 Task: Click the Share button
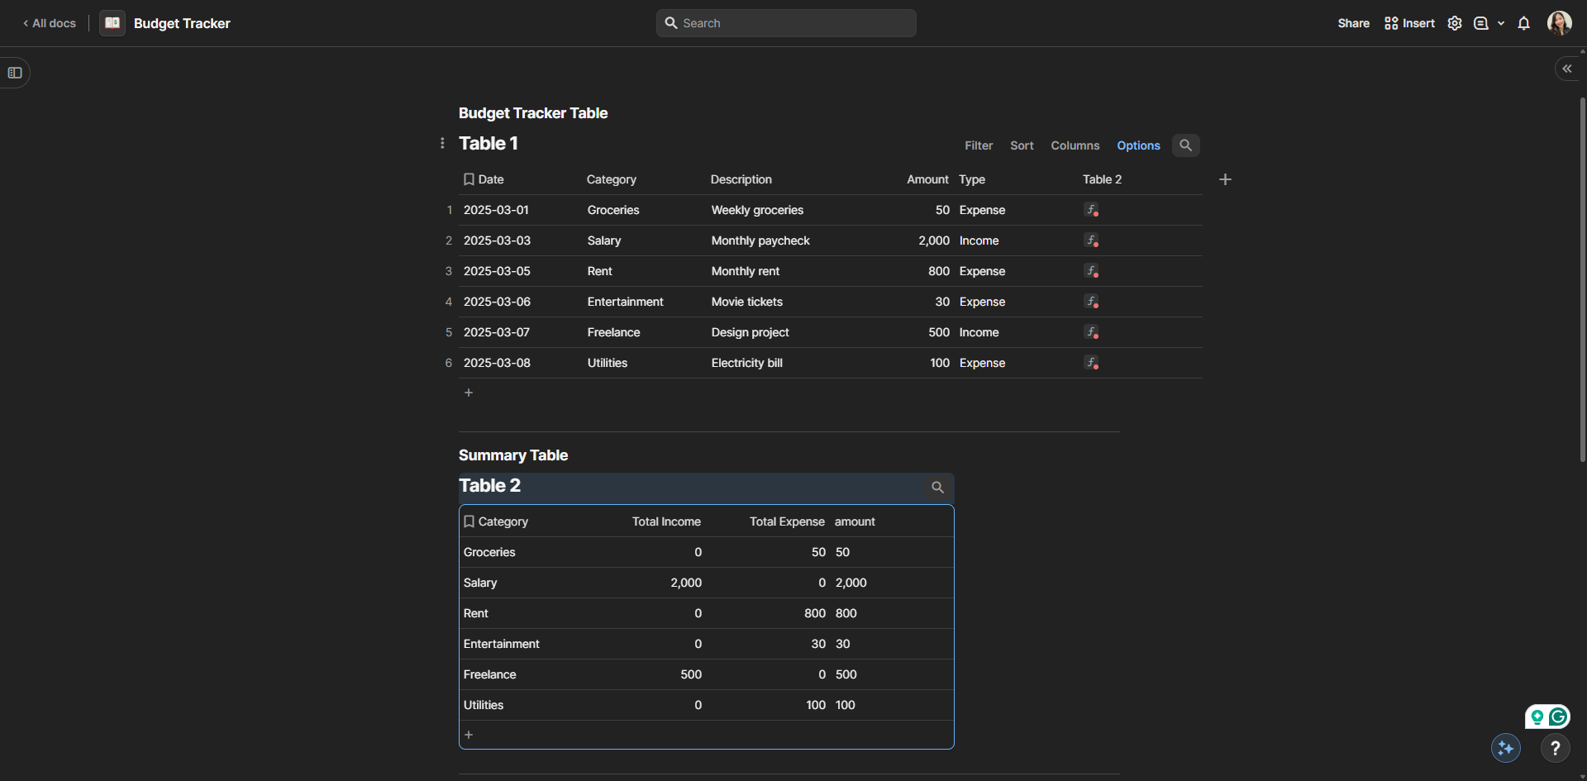coord(1353,23)
